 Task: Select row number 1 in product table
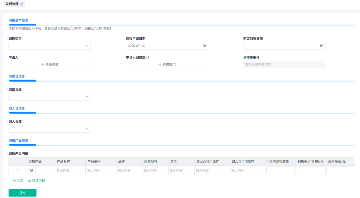(18, 170)
